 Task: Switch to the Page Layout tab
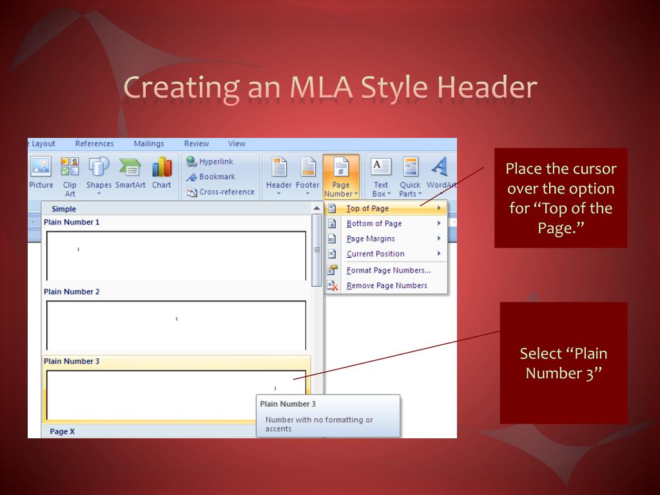[x=42, y=144]
